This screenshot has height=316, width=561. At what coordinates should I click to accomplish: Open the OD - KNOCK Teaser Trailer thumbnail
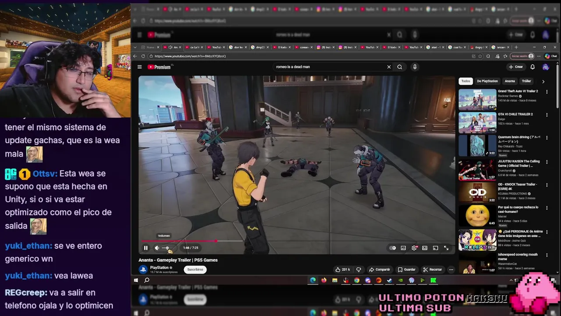pyautogui.click(x=477, y=192)
